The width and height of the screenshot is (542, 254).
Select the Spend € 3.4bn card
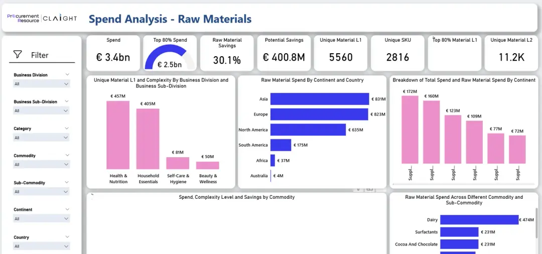point(113,53)
